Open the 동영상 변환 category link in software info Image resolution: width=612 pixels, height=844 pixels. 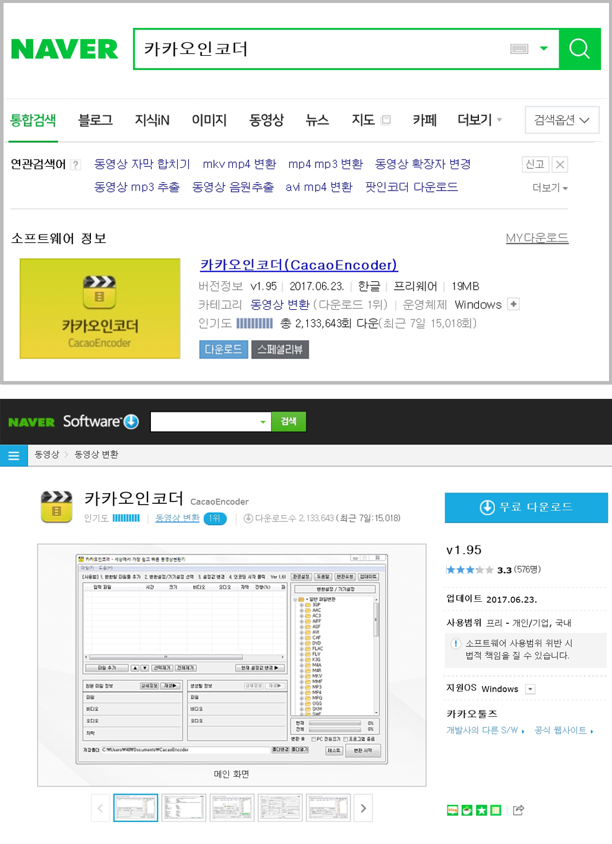280,305
